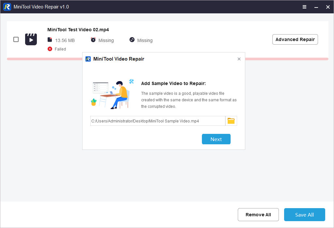
Task: Click the red Failed status icon
Action: [x=50, y=49]
